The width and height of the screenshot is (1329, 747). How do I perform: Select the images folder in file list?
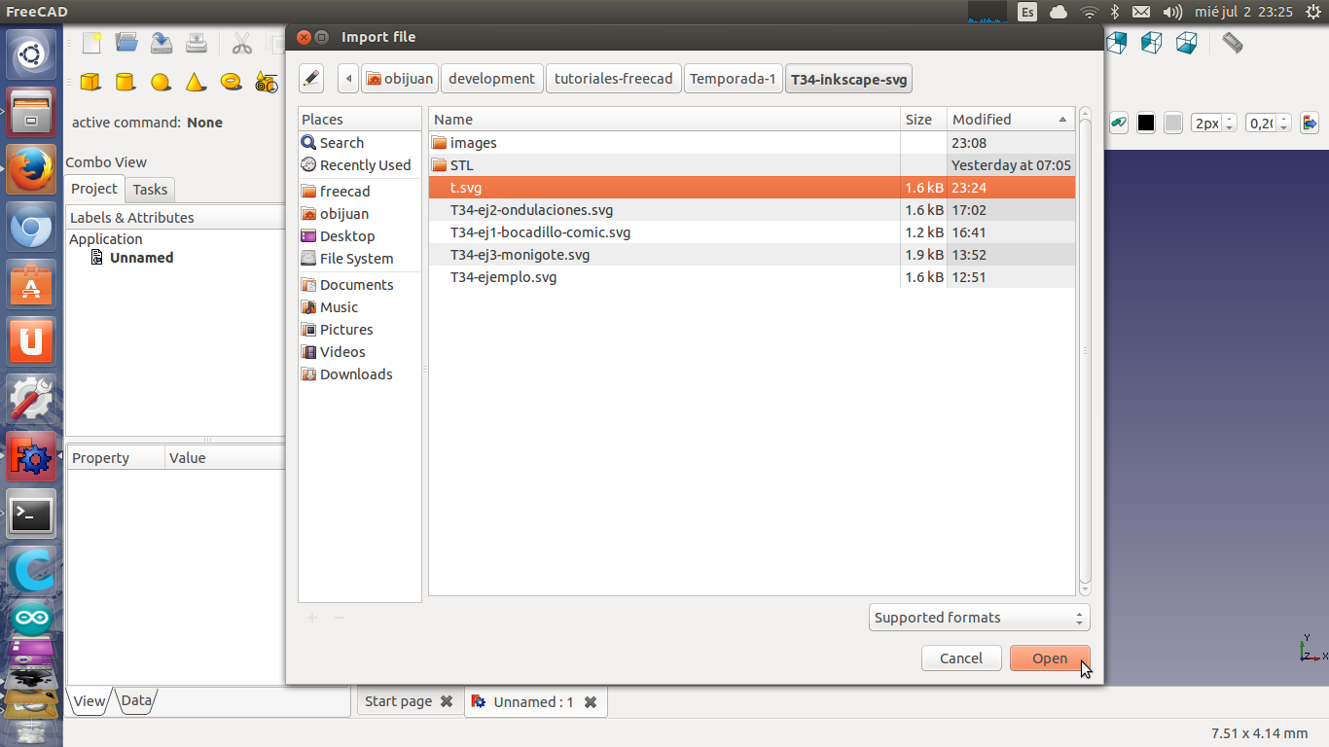[751, 143]
